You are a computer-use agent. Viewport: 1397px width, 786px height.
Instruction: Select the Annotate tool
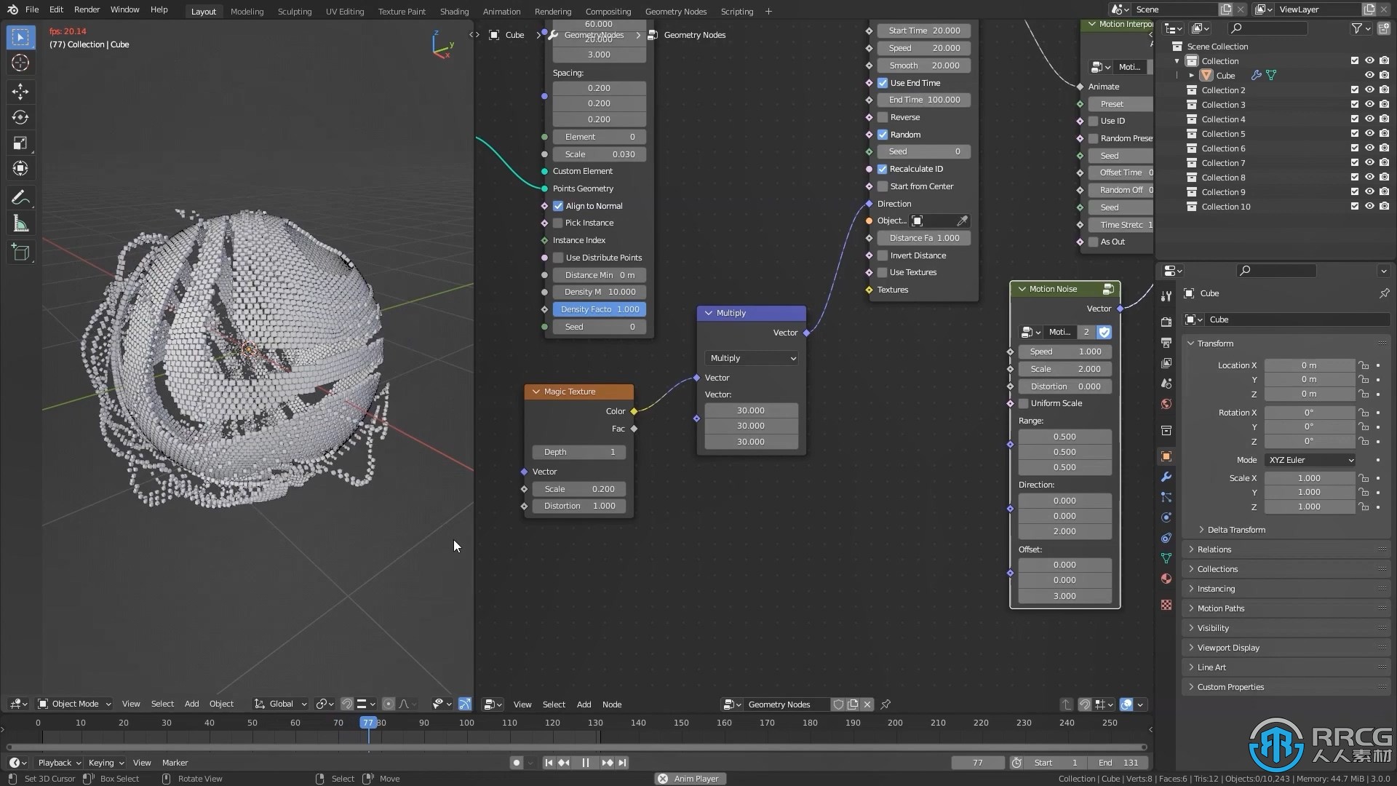click(x=20, y=197)
